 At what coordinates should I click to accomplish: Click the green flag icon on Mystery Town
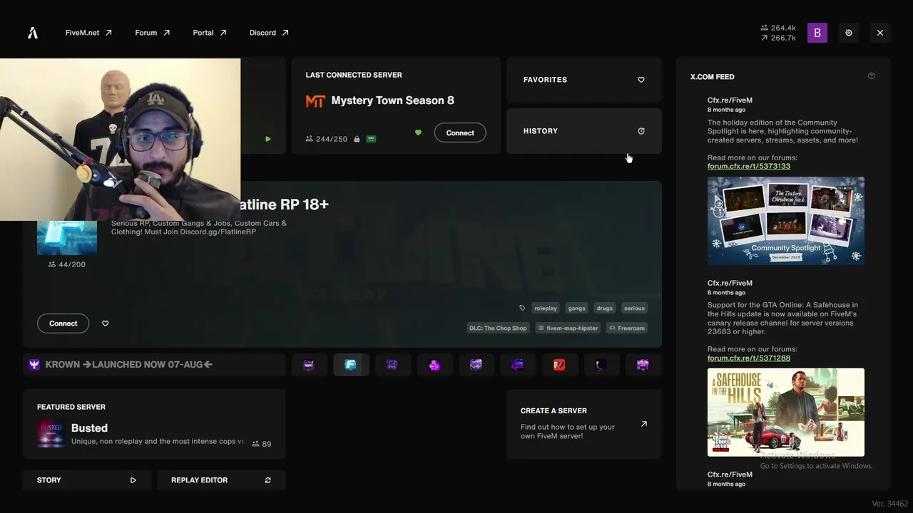pos(371,139)
